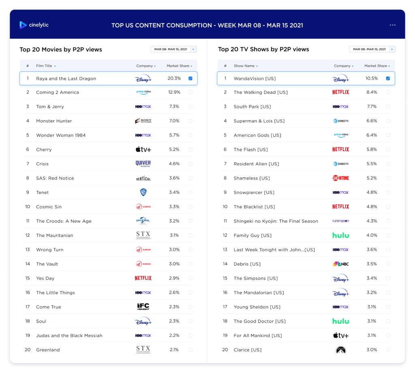Click NBC peacock logo in Debris row
415x373 pixels.
[340, 264]
